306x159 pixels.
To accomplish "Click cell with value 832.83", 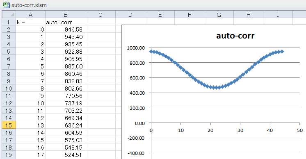I will coord(66,81).
